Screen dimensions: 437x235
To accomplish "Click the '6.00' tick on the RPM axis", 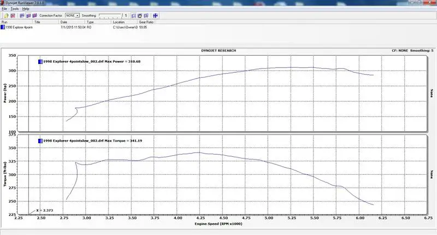I will (360, 218).
